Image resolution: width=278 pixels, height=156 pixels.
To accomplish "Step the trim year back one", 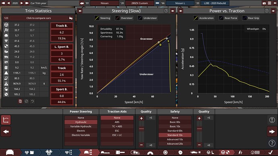I will 8,3.
